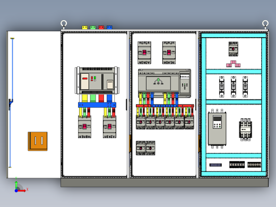Select small breaker at top of right compartment

pos(233,49)
